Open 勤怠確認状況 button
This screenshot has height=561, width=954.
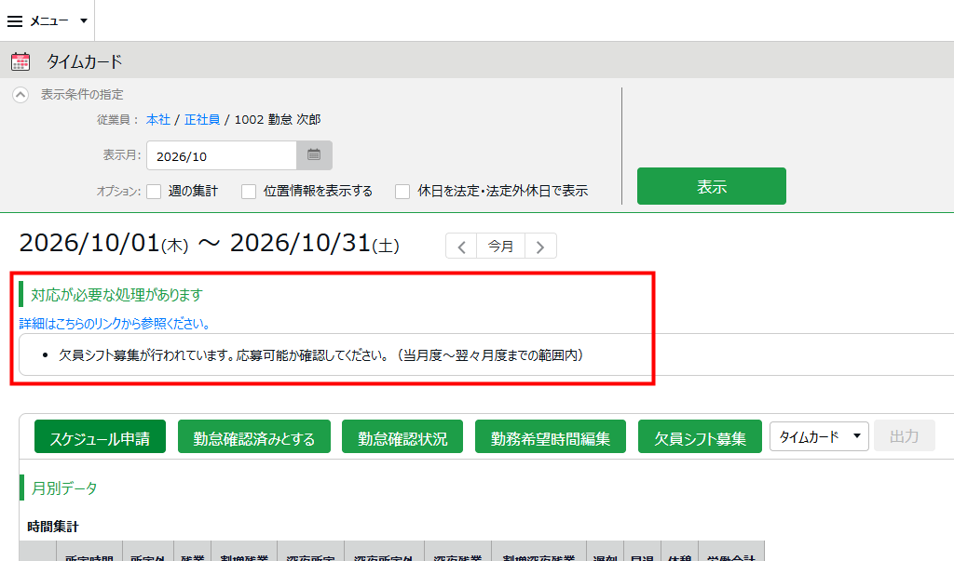[402, 436]
